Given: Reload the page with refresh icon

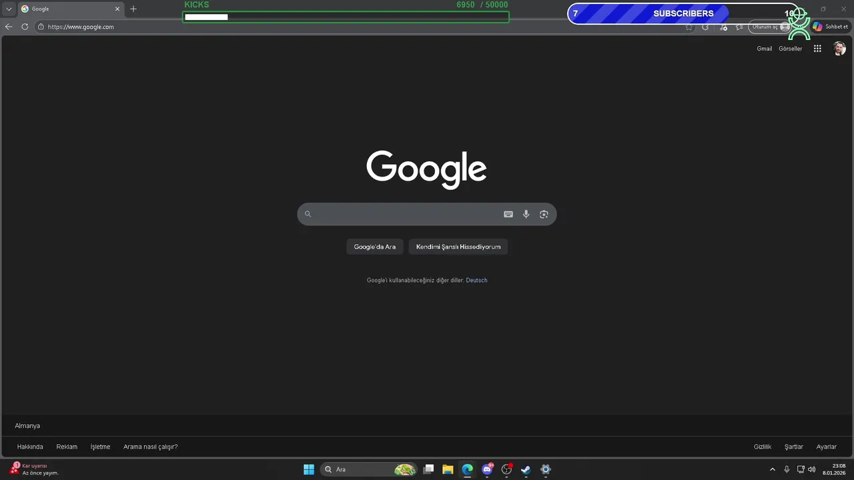Looking at the screenshot, I should 25,27.
